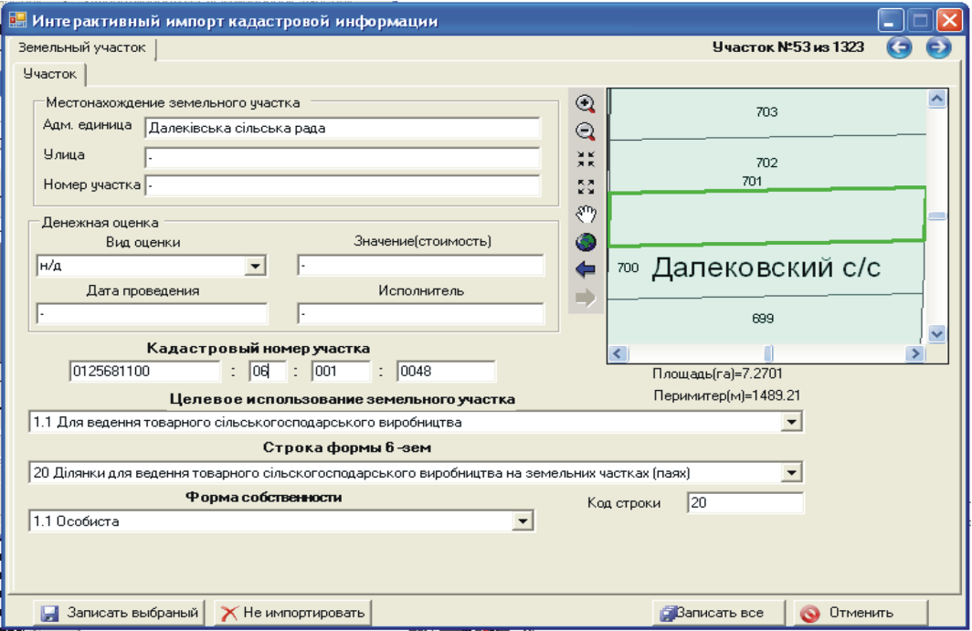This screenshot has width=972, height=631.
Task: Click the Адм. единица input field
Action: pyautogui.click(x=343, y=129)
